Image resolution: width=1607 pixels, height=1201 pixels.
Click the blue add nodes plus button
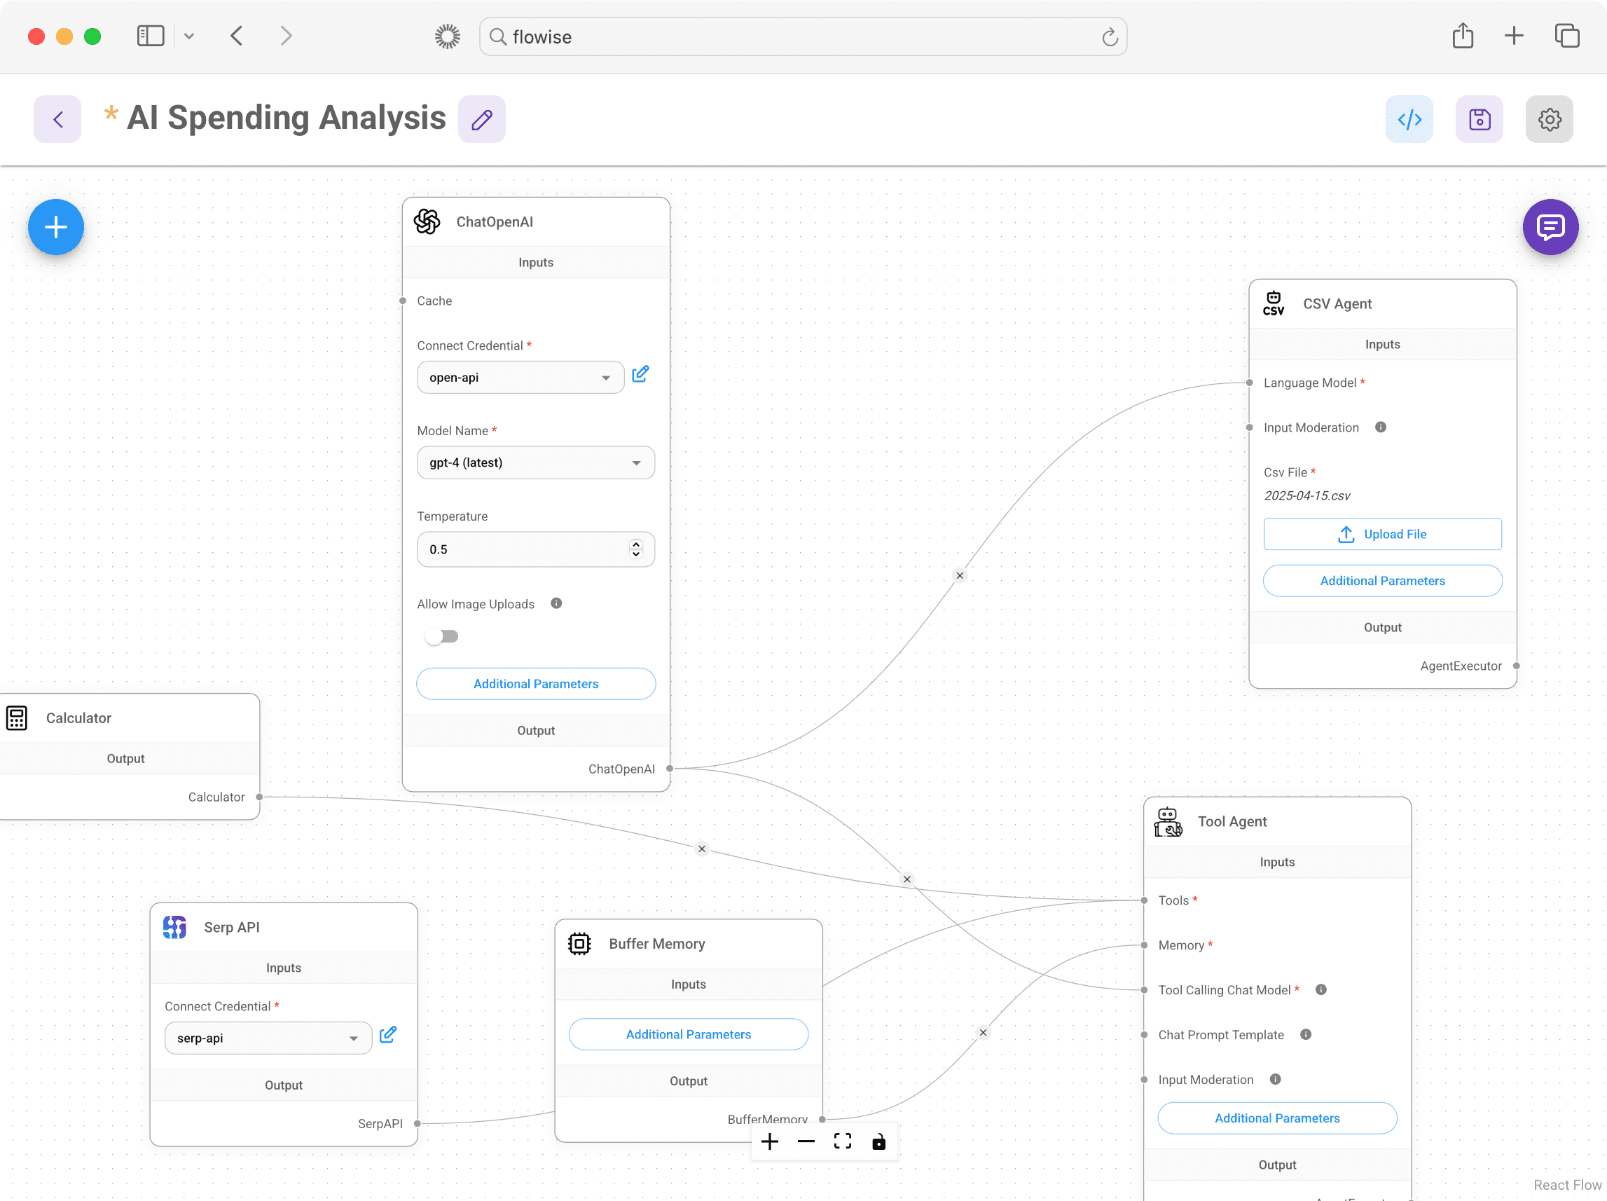coord(56,228)
